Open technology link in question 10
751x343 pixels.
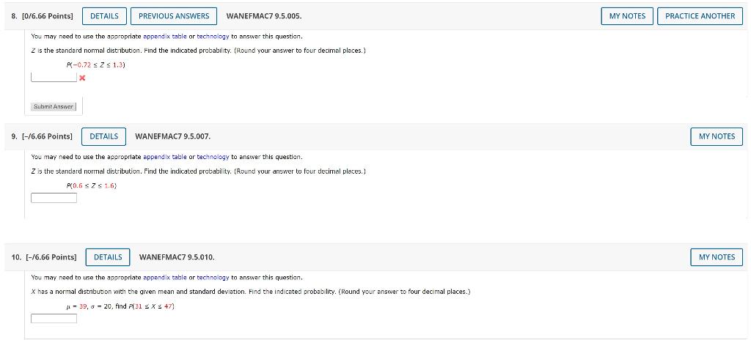point(213,277)
